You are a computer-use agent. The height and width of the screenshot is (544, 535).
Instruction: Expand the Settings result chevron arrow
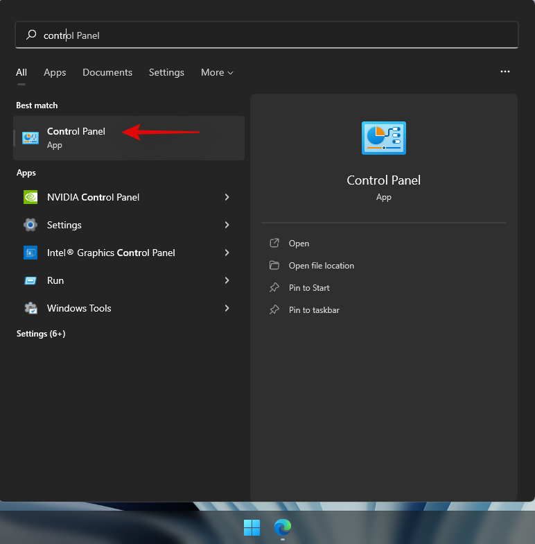(227, 225)
